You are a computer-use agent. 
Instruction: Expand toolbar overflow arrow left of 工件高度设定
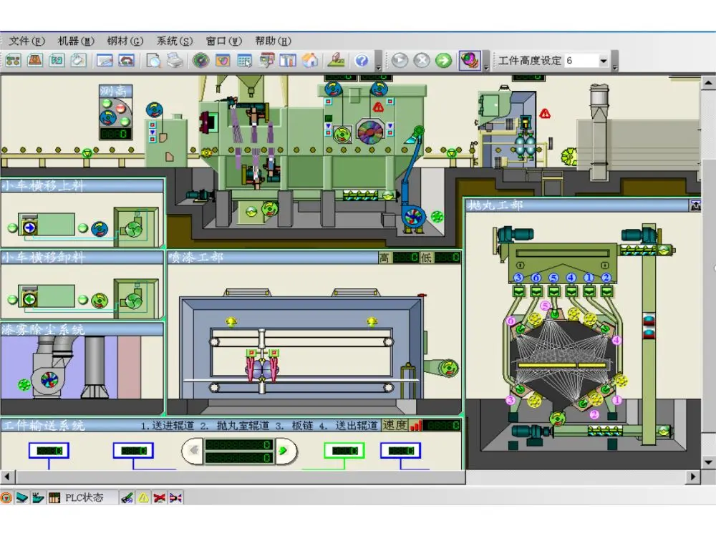486,66
